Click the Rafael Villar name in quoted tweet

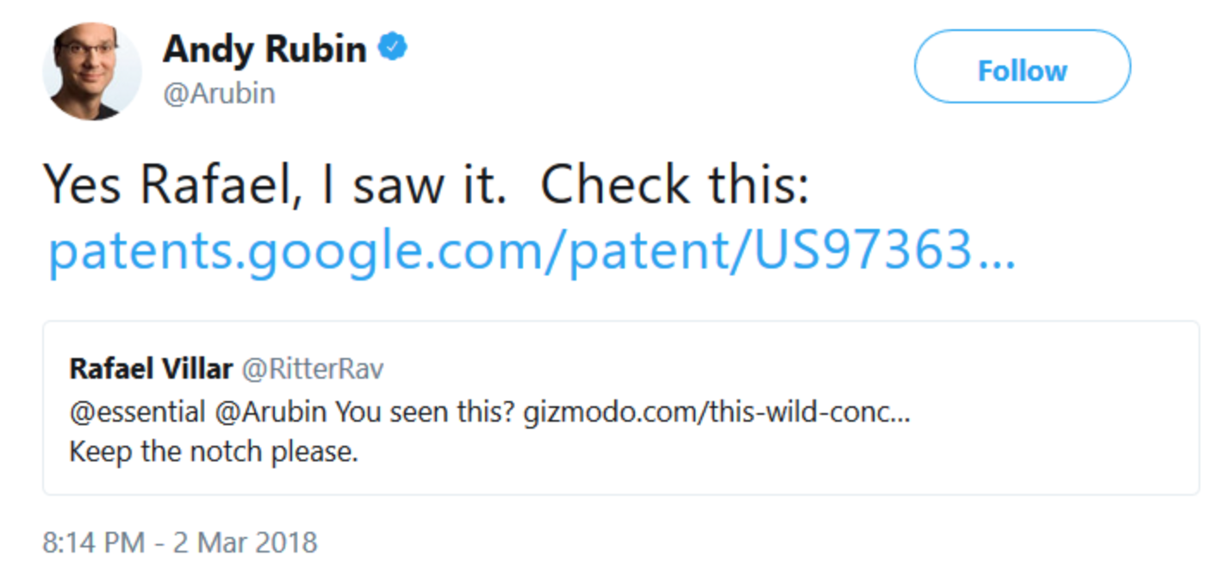tap(151, 368)
